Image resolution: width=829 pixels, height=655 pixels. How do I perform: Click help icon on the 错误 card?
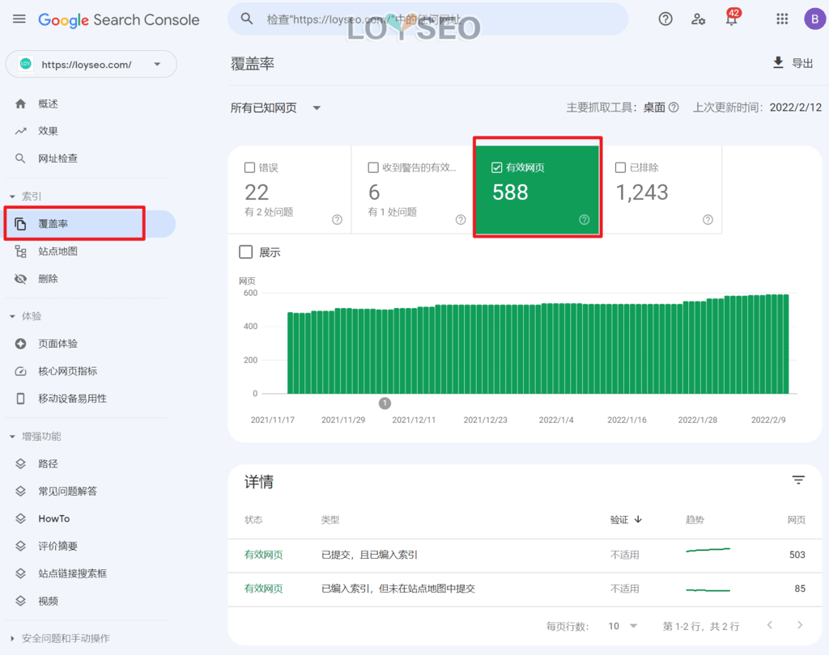pos(337,220)
